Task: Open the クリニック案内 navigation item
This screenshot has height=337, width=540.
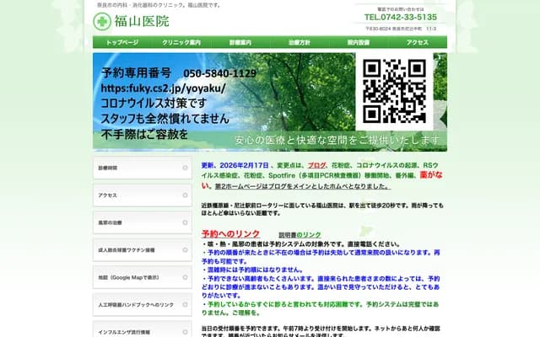Action: [x=181, y=42]
